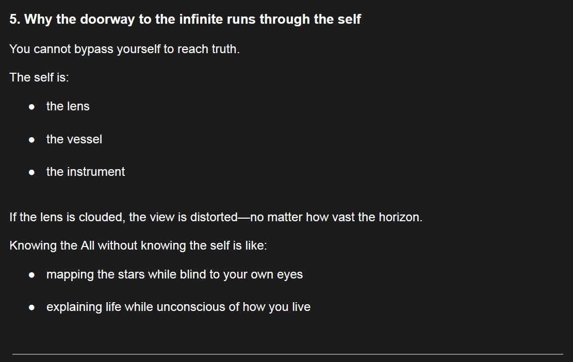The image size is (573, 362).
Task: Click the bullet dot beside "the instrument"
Action: point(32,172)
